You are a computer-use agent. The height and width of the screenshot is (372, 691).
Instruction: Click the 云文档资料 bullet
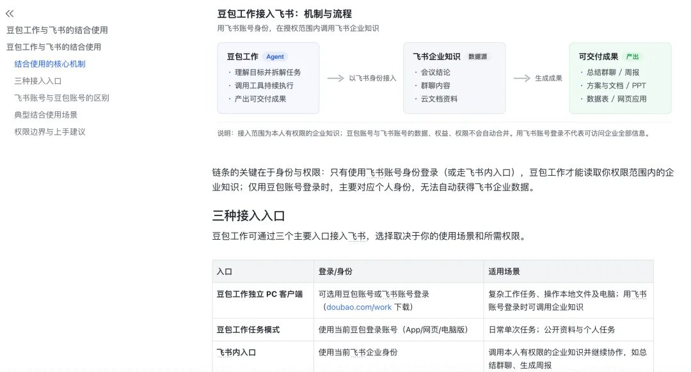(439, 98)
